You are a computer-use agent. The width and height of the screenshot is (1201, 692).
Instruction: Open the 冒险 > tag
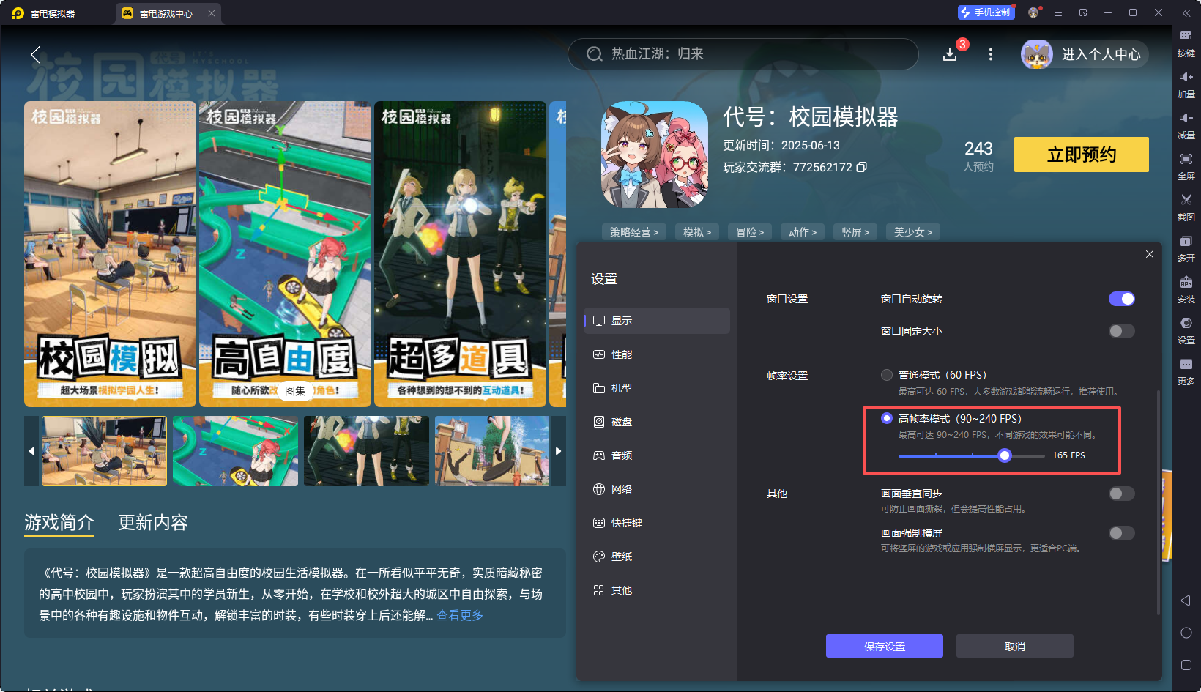tap(750, 232)
